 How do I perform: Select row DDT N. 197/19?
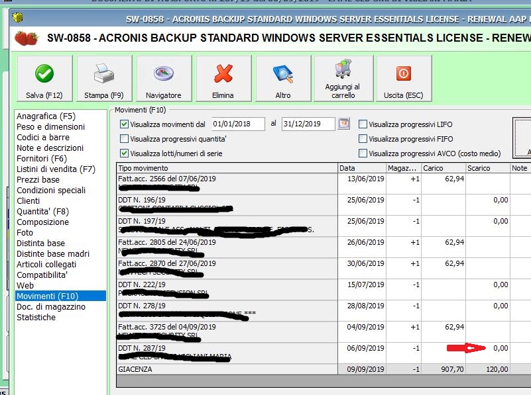pos(227,226)
